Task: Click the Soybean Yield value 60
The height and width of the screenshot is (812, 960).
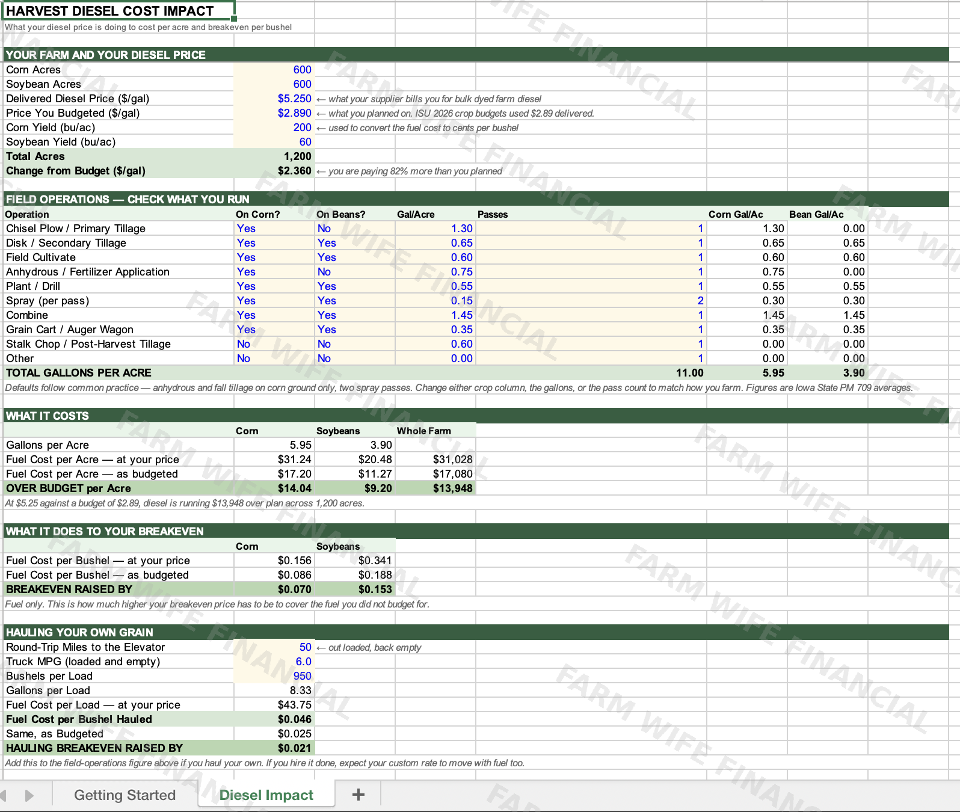Action: pos(274,142)
